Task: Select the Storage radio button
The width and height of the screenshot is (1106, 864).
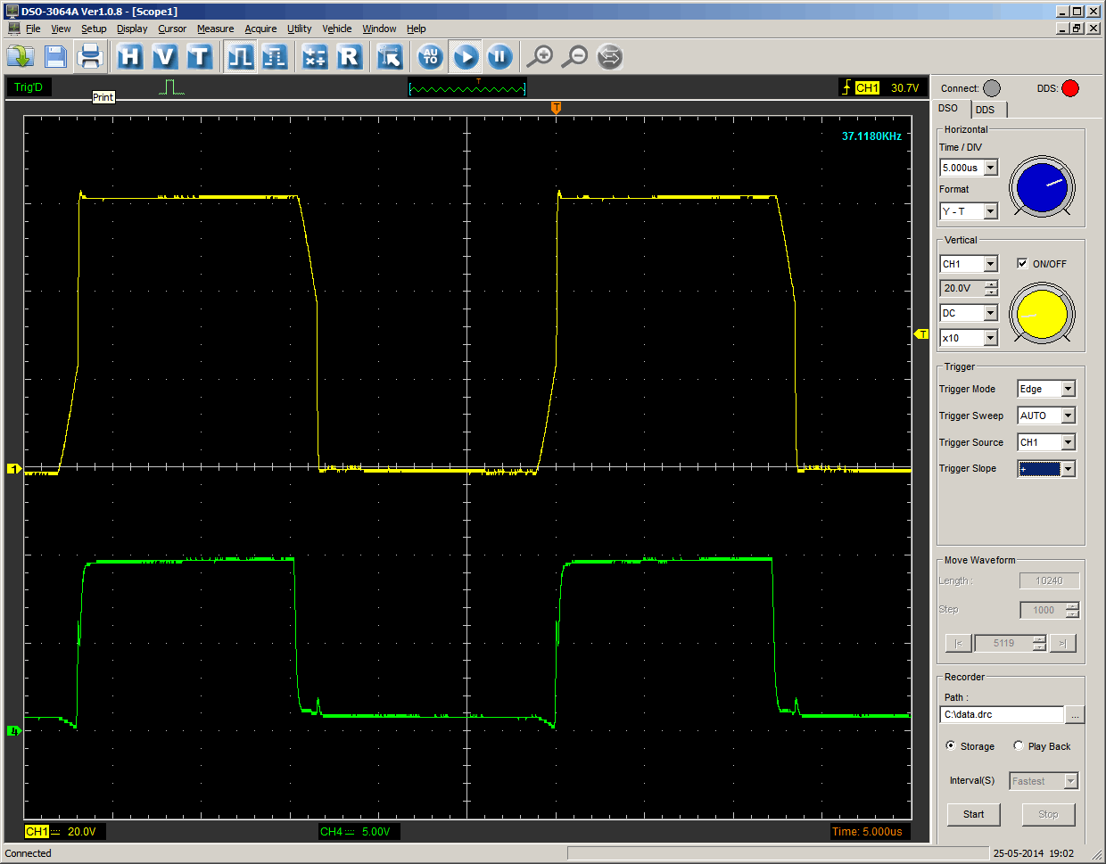Action: [x=951, y=746]
